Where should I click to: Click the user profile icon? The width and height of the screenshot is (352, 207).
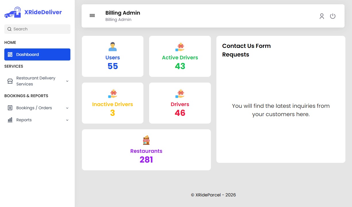point(322,16)
